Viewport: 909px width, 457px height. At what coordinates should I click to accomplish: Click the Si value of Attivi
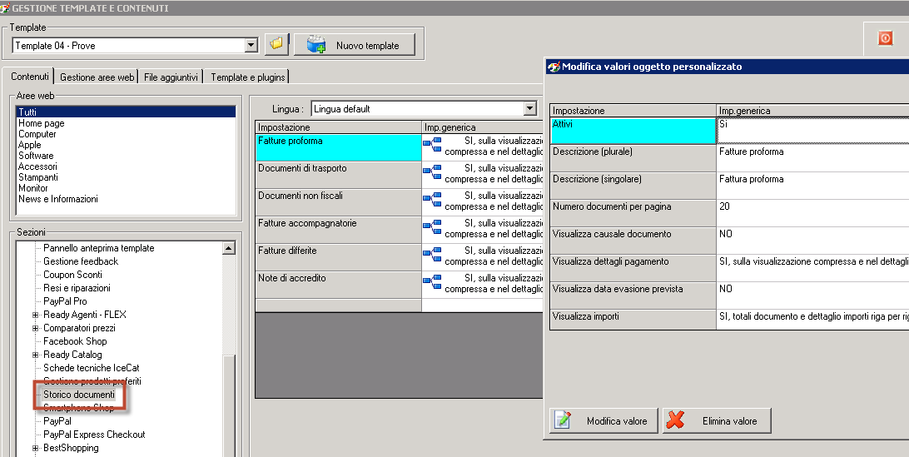723,124
